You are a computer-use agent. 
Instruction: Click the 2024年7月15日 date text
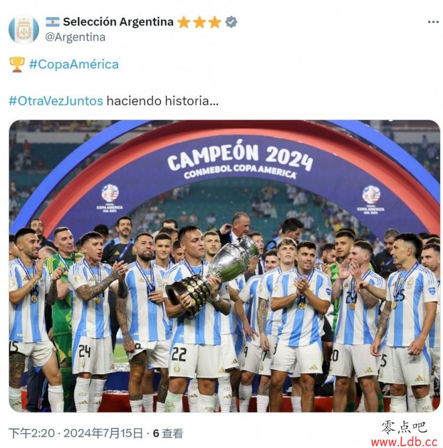coord(103,433)
